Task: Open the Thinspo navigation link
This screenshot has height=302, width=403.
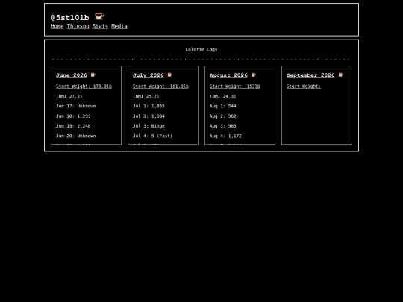Action: tap(78, 26)
